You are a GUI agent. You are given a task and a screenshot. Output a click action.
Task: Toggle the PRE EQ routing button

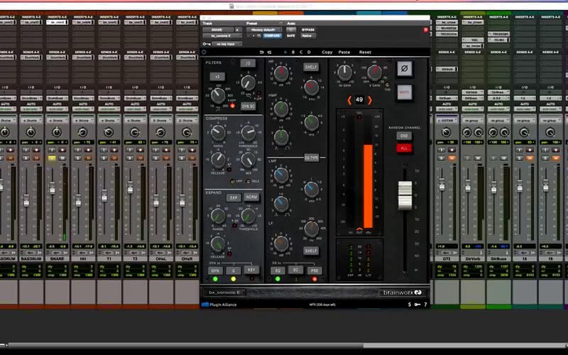tap(314, 271)
